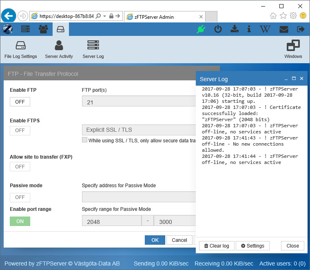Open the users group icon
Viewport: 310px width, 270px height.
coord(43,29)
